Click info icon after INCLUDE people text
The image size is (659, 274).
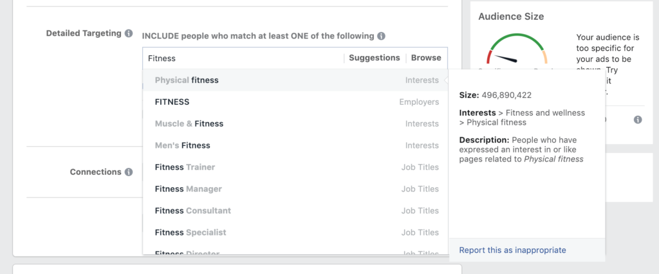382,36
